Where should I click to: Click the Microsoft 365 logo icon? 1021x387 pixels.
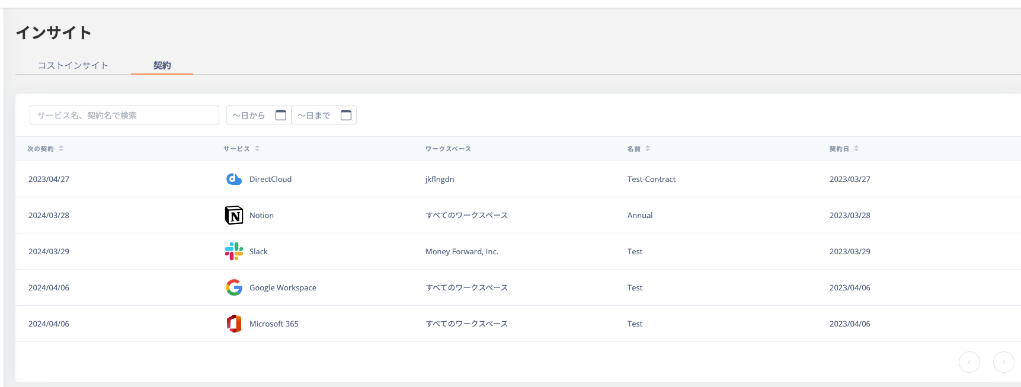point(234,324)
